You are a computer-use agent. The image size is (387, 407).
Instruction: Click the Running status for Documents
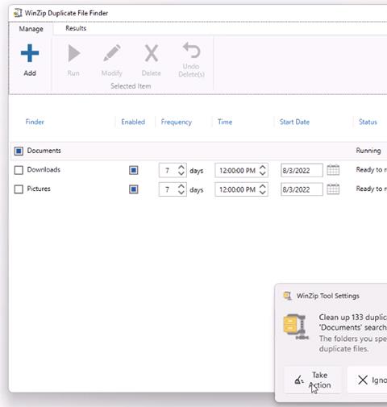coord(368,151)
